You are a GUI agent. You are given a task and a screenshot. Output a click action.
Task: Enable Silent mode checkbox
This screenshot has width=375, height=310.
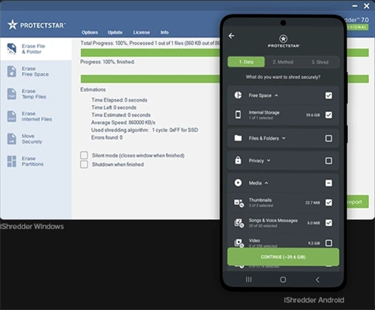(84, 155)
